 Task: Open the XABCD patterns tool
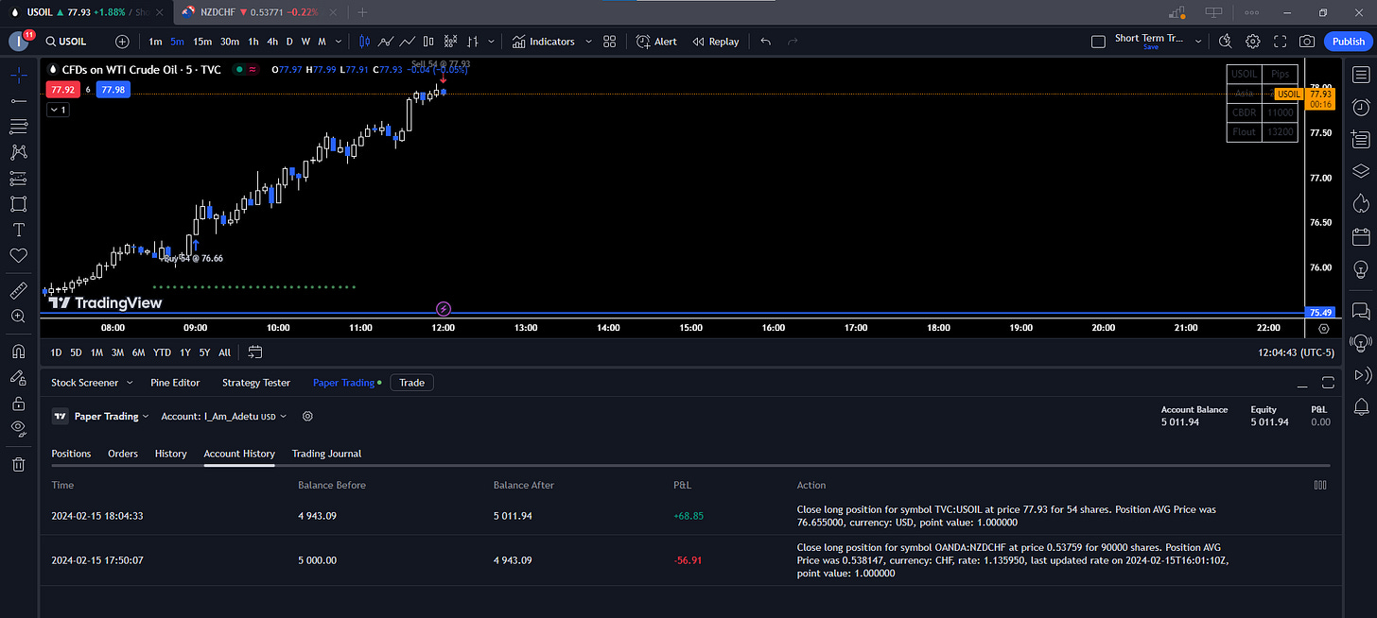pos(18,152)
